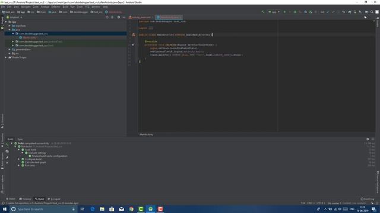Open File Explorer from taskbar
The image size is (380, 213).
102,209
